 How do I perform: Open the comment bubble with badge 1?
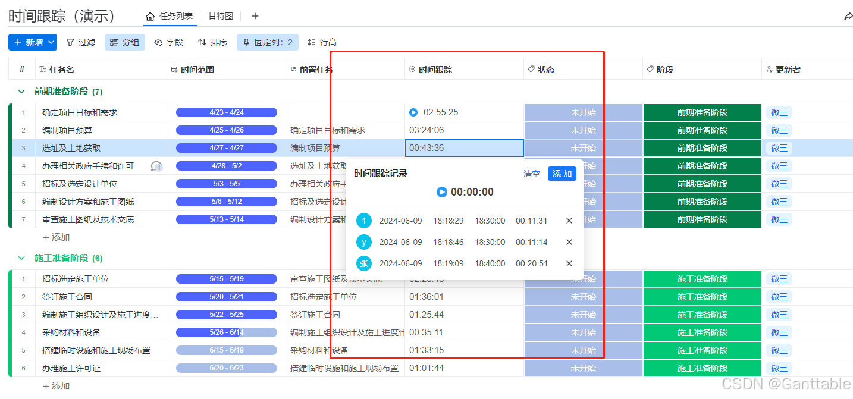pos(156,167)
